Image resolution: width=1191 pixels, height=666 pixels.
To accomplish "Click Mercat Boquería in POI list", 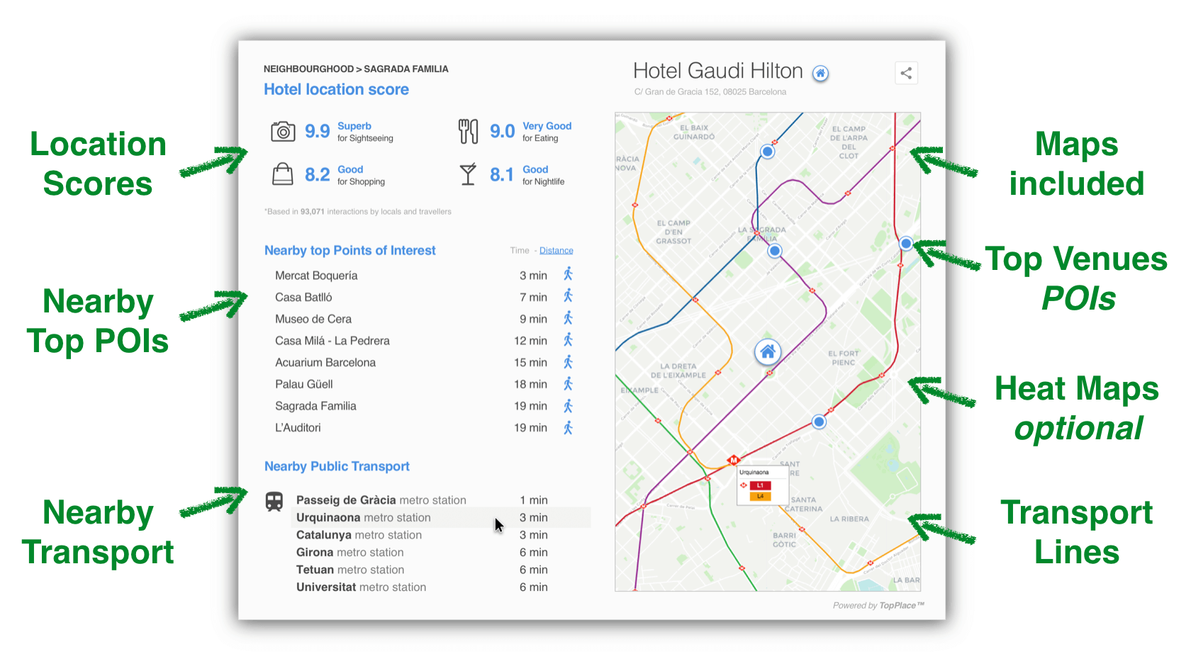I will coord(316,276).
